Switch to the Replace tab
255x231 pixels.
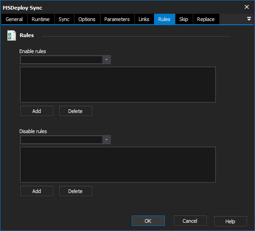pos(206,19)
